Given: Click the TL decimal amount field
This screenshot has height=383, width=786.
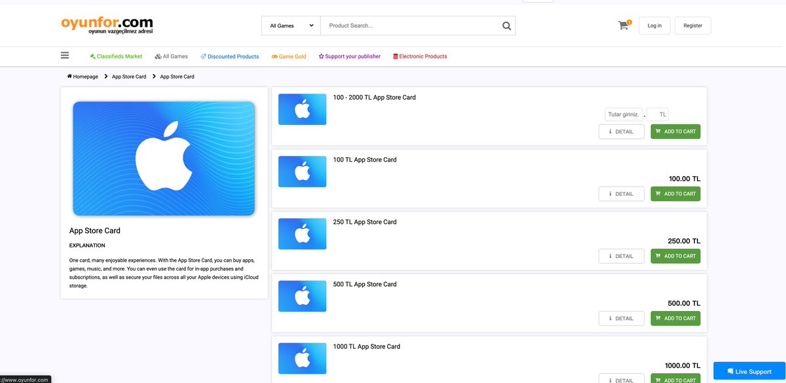Looking at the screenshot, I should 658,115.
